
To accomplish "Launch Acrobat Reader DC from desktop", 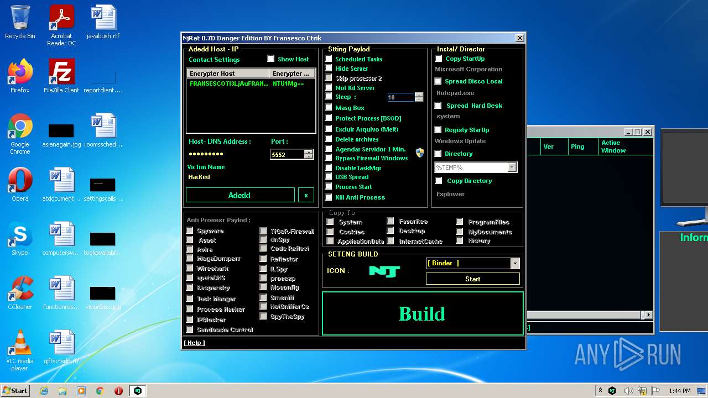I will tap(61, 25).
